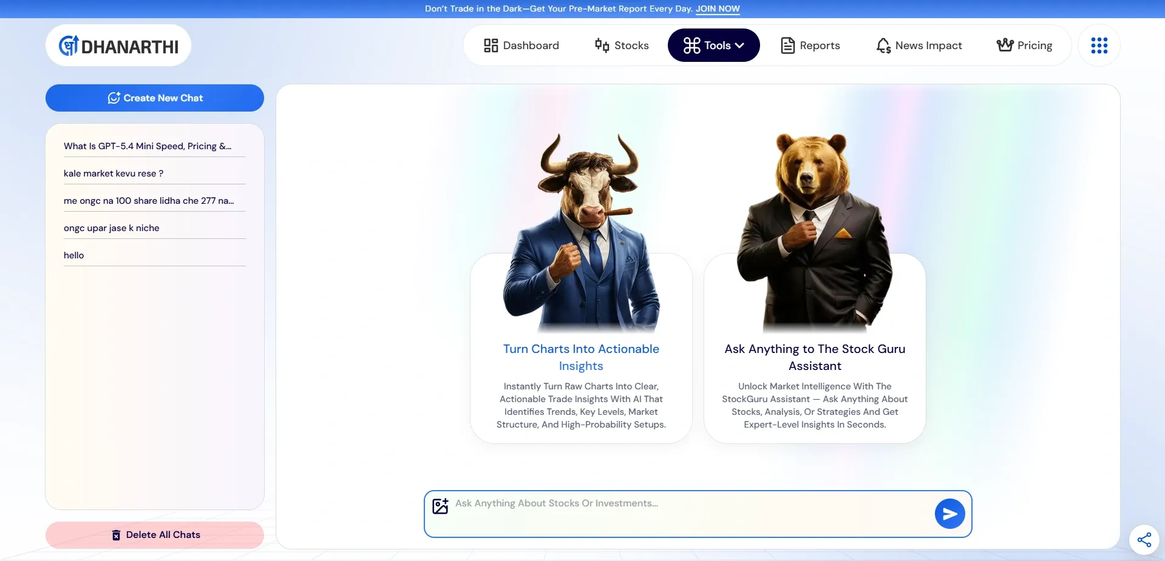
Task: Click the Dhanarthi logo
Action: coord(118,45)
